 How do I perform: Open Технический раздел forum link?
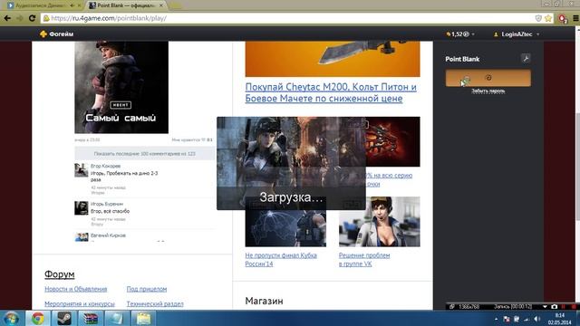click(x=155, y=304)
